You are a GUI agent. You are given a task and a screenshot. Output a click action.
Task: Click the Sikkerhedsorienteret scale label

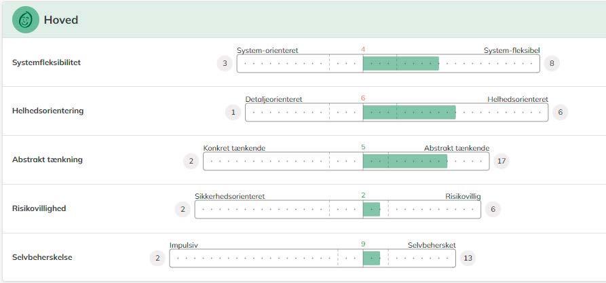229,196
